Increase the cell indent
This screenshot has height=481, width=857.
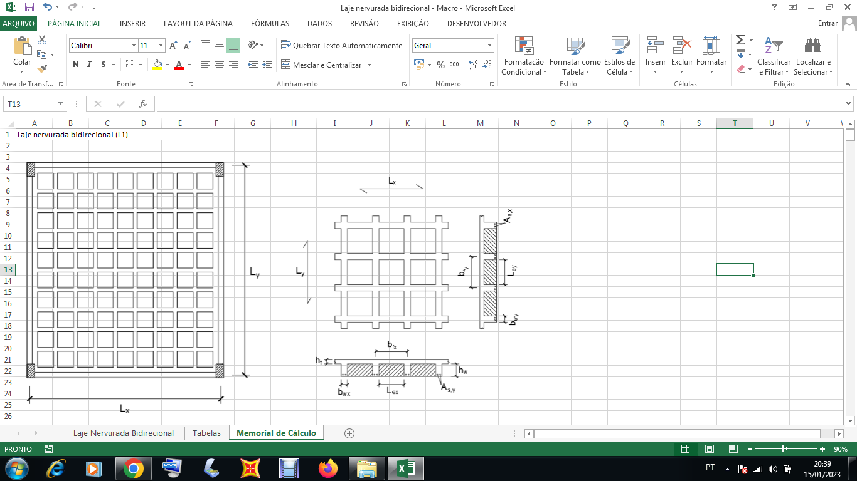tap(267, 65)
